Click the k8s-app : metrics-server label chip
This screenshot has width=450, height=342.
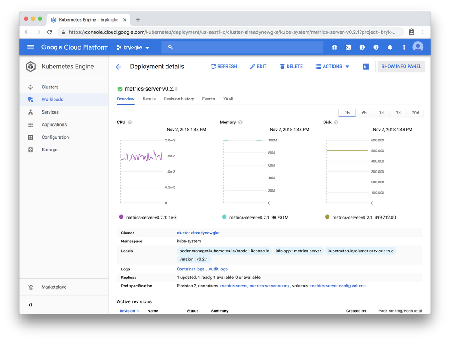pyautogui.click(x=298, y=251)
